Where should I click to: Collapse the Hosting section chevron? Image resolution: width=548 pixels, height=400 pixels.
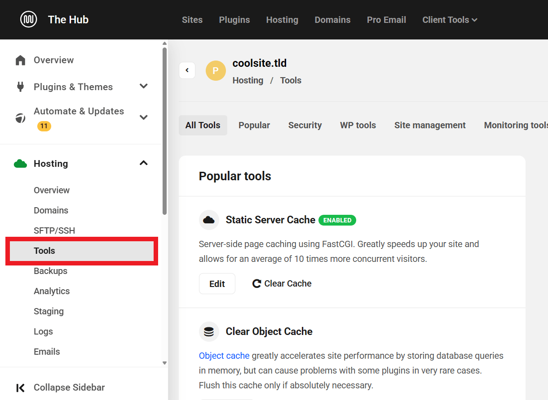click(144, 163)
